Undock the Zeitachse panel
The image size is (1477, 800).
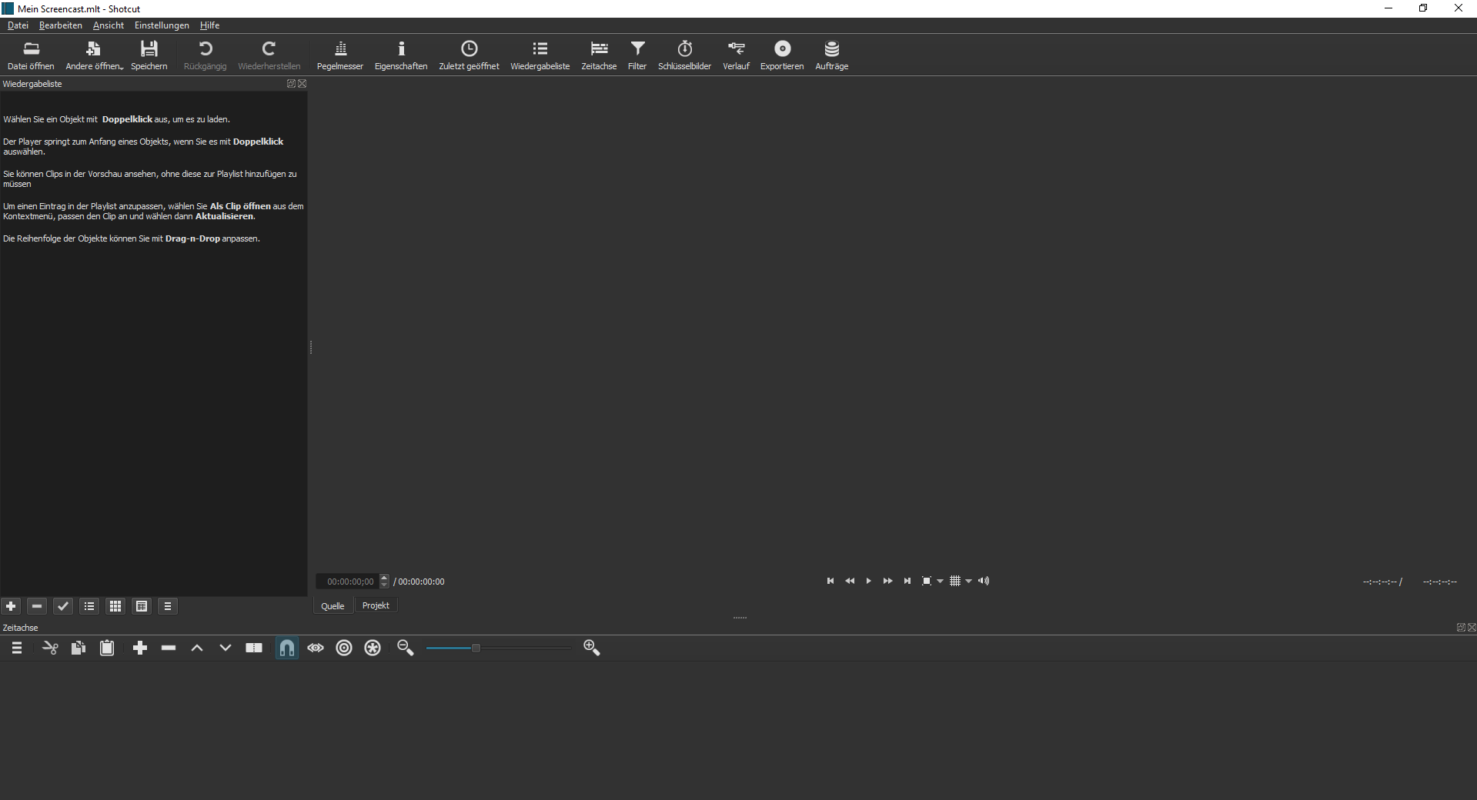tap(1461, 628)
